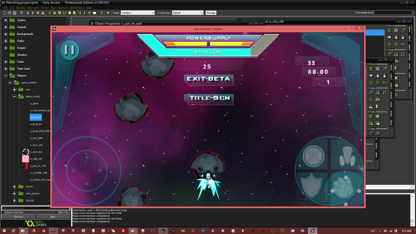The height and width of the screenshot is (234, 416).
Task: Expand the Sprites folder in resource tree
Action: [6, 20]
